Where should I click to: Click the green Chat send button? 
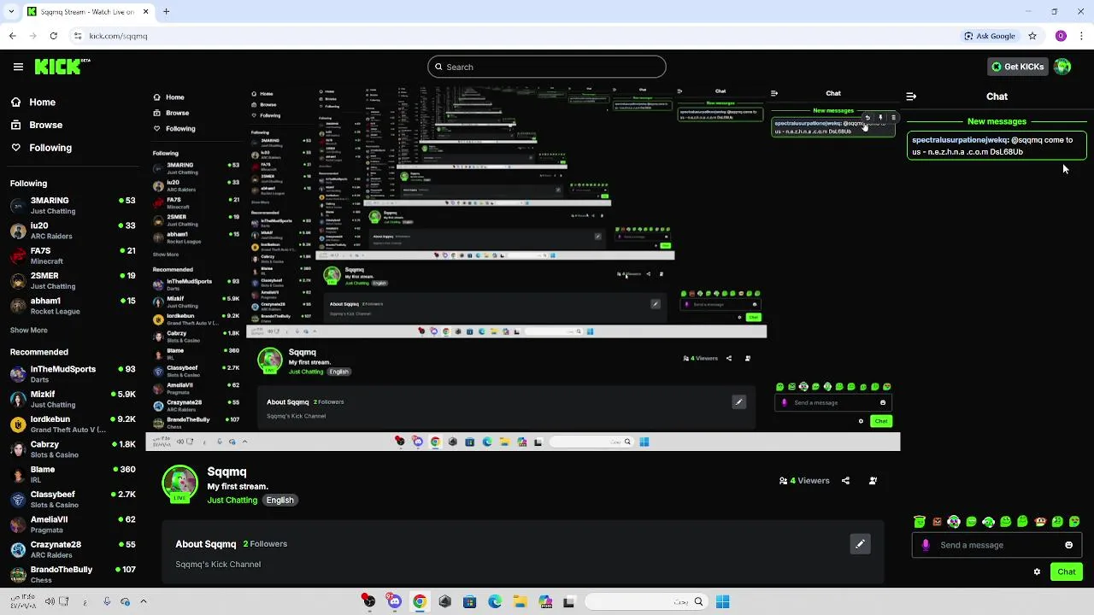[x=1067, y=572]
